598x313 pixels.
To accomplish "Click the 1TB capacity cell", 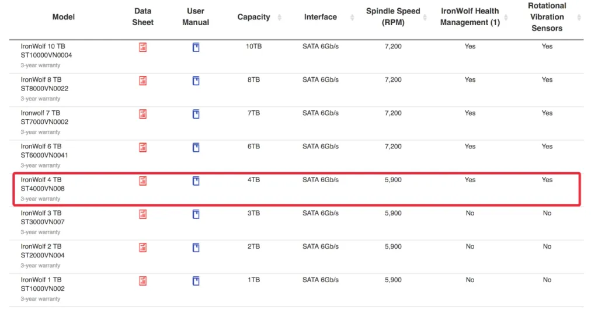I will click(x=253, y=280).
